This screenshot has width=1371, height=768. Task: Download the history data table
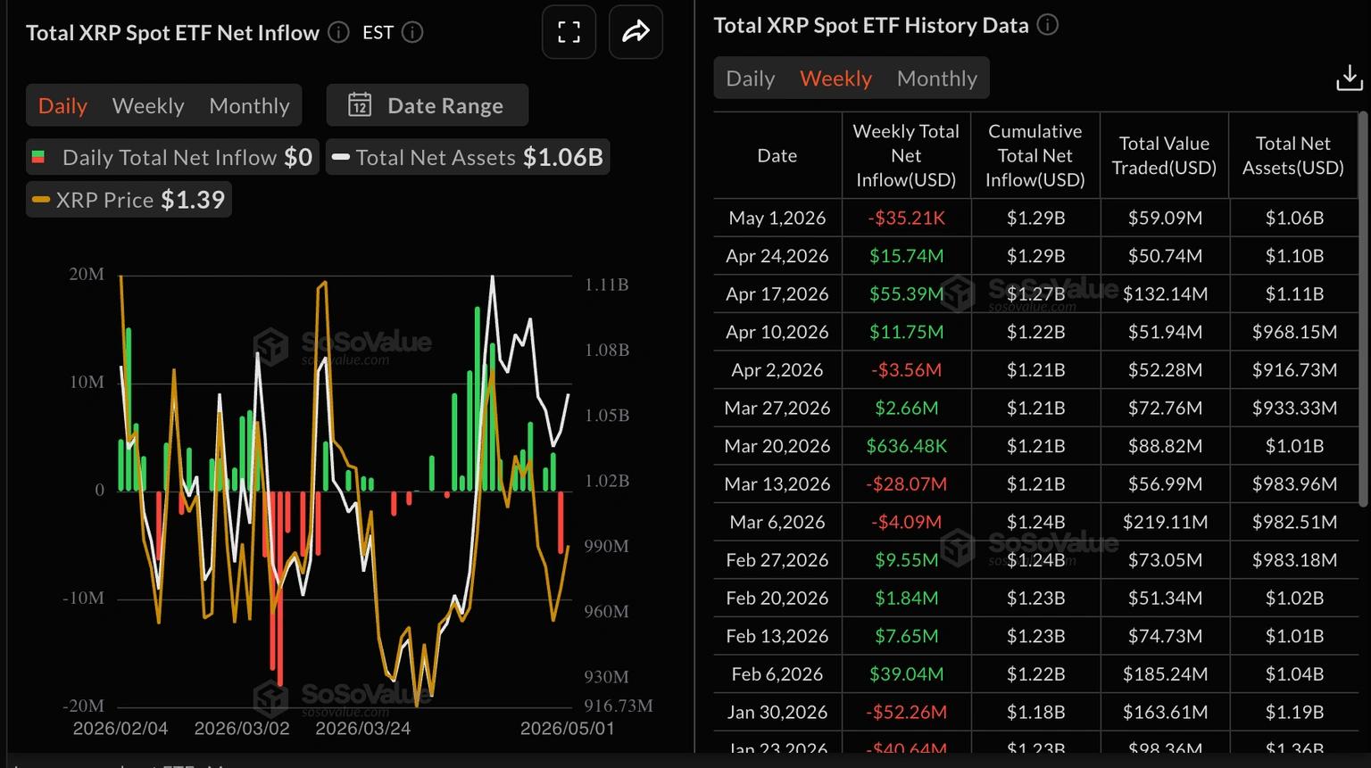1349,78
